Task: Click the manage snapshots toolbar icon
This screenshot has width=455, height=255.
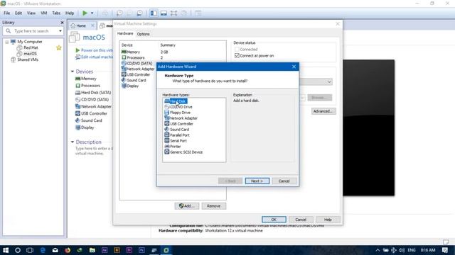Action: point(139,13)
